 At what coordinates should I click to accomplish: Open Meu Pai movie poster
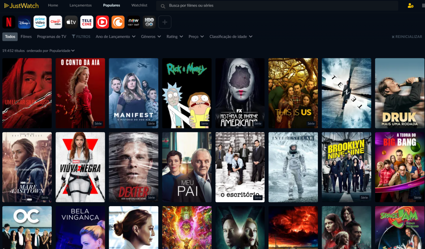(187, 167)
